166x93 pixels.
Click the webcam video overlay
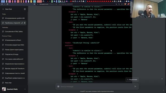[148, 9]
